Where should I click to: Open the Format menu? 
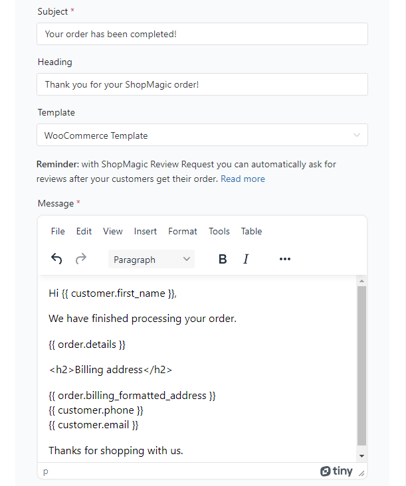tap(183, 231)
